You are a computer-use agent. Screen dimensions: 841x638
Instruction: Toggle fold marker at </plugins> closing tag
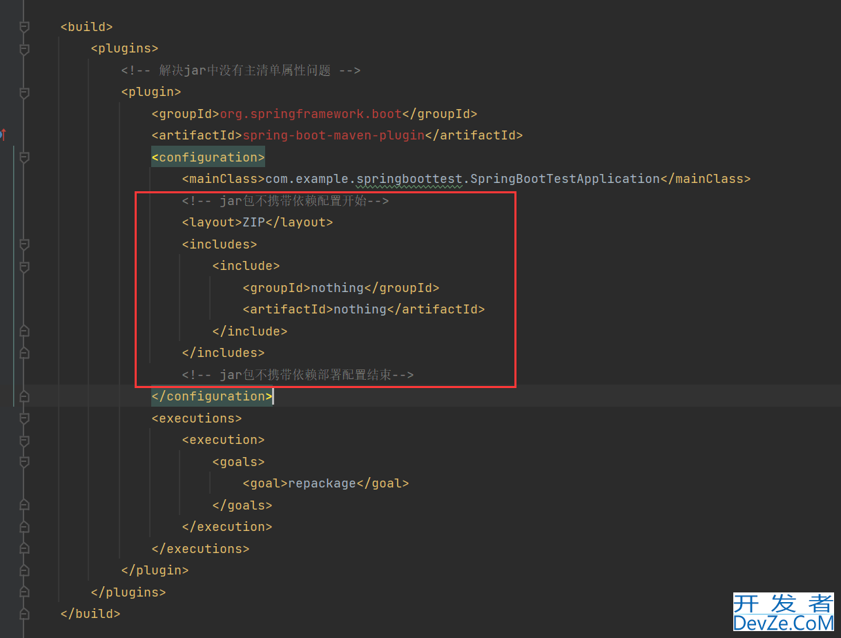24,592
